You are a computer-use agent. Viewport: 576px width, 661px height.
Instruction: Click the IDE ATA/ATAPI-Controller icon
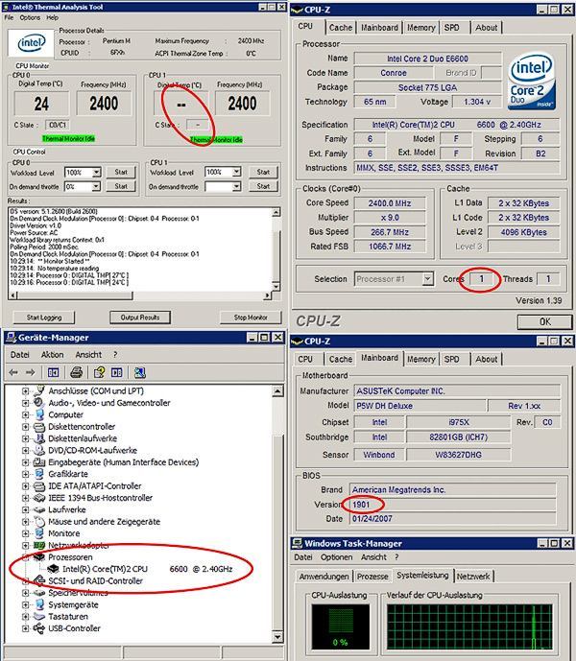(x=39, y=486)
